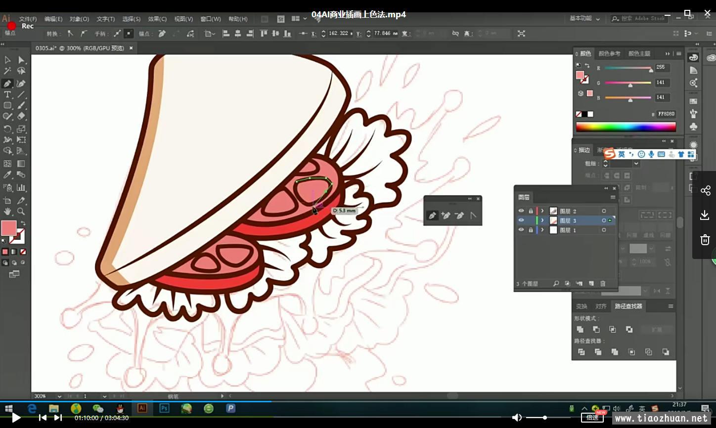
Task: Click the download button on video sidebar
Action: pyautogui.click(x=705, y=215)
